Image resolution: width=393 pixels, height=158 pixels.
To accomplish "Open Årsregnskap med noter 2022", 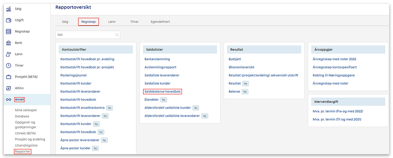I will tap(335, 59).
